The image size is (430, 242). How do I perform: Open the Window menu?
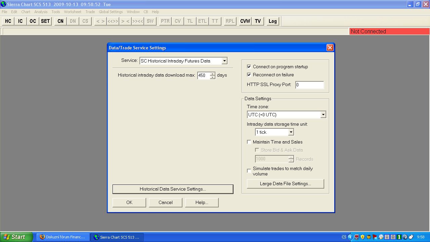[x=133, y=12]
